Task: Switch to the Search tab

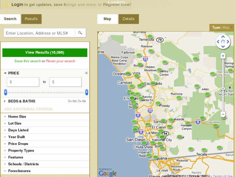Action: point(10,19)
